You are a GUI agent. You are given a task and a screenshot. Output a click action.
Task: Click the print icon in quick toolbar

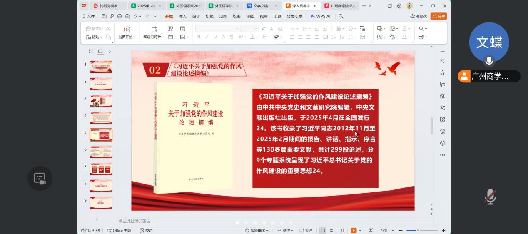(120, 16)
